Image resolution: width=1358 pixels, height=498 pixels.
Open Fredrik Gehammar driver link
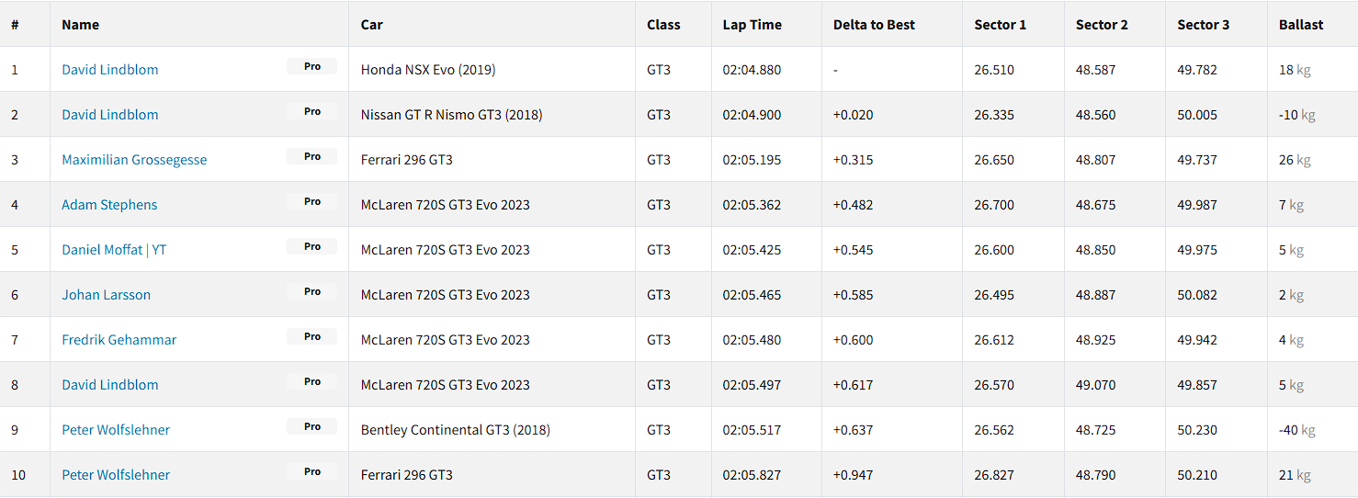tap(119, 340)
